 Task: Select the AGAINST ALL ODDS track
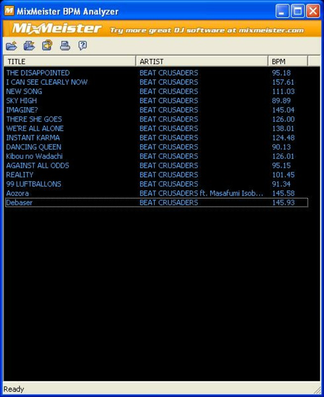point(38,166)
